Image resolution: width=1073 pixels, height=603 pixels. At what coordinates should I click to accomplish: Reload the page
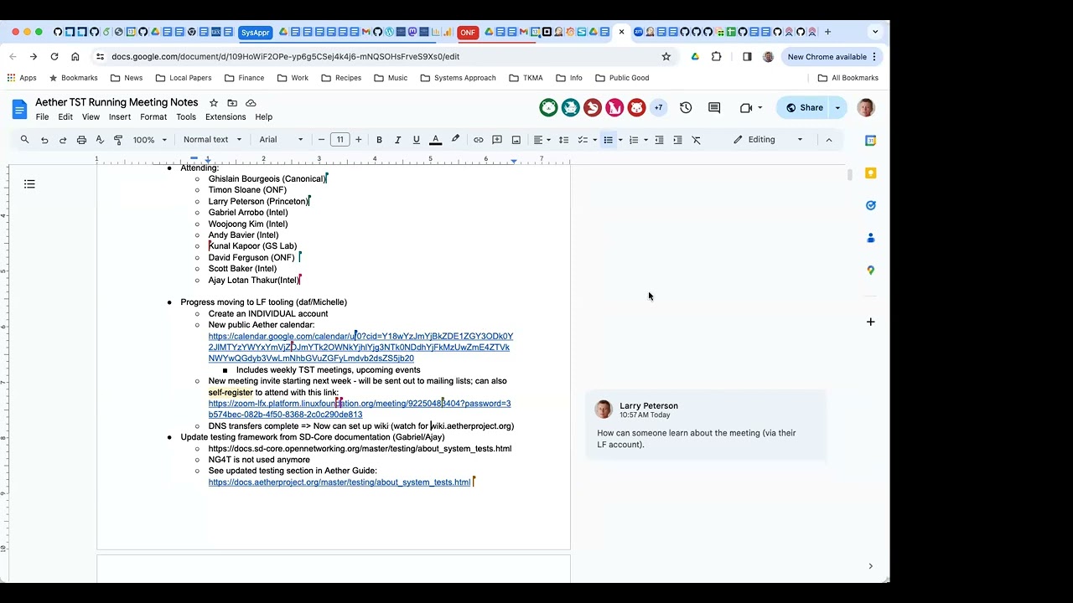54,57
